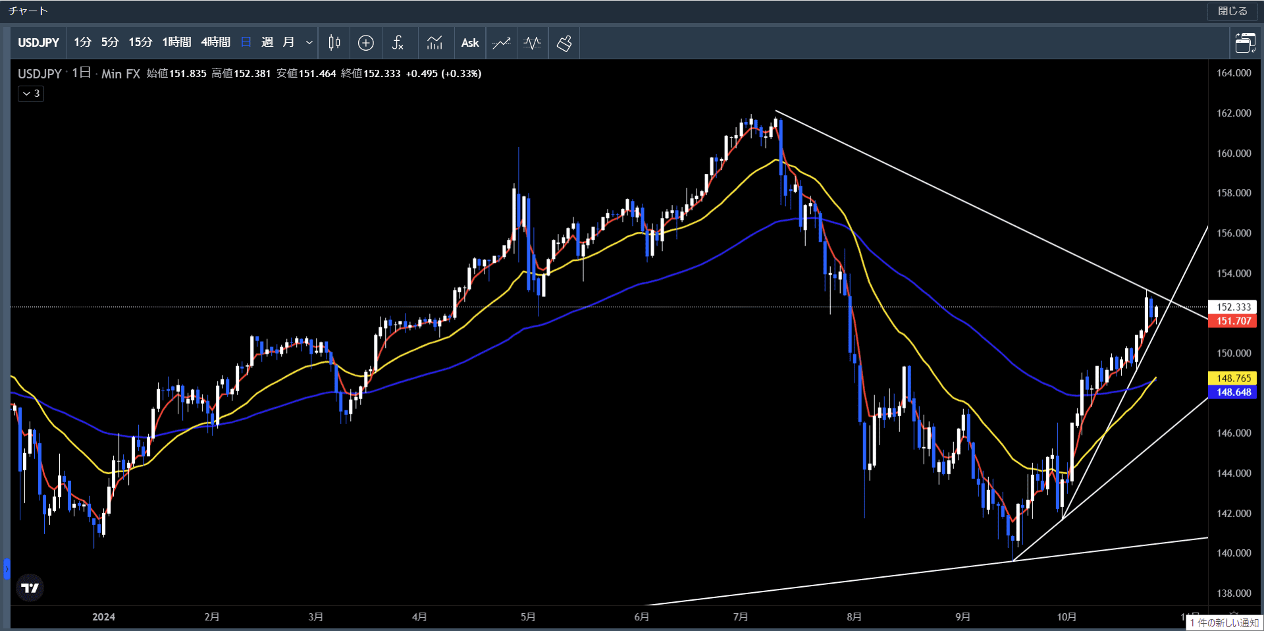
Task: Switch to the monthly 月 timeframe
Action: (x=288, y=43)
